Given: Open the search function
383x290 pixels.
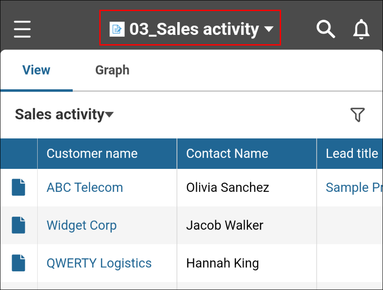Looking at the screenshot, I should click(x=326, y=29).
